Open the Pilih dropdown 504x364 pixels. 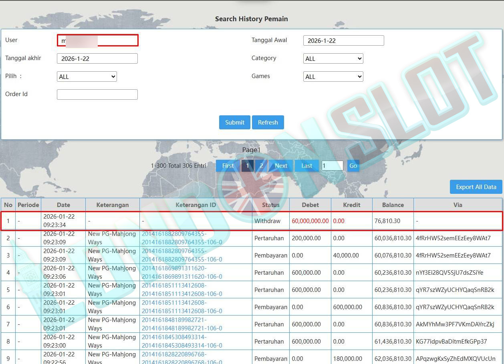87,76
